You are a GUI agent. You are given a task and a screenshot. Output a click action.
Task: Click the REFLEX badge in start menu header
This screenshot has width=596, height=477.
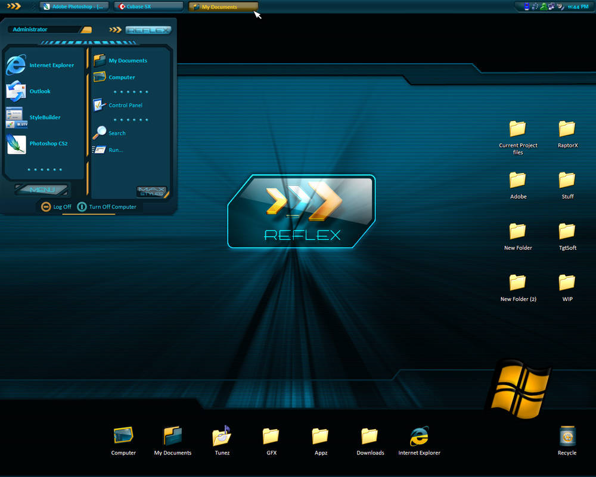point(148,30)
